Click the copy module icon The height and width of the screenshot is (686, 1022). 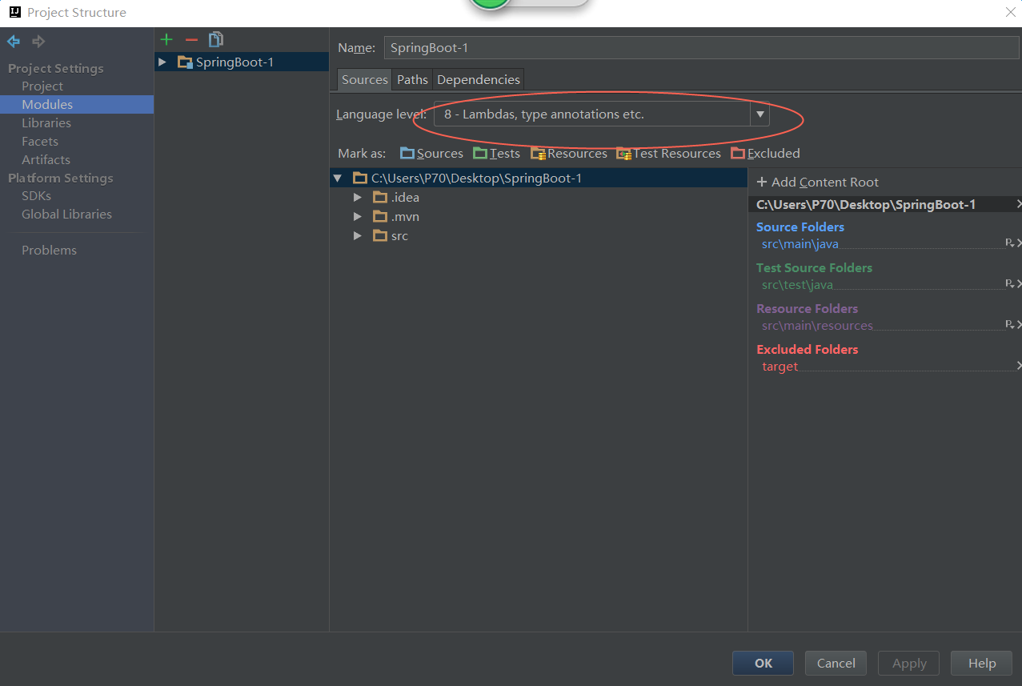215,39
